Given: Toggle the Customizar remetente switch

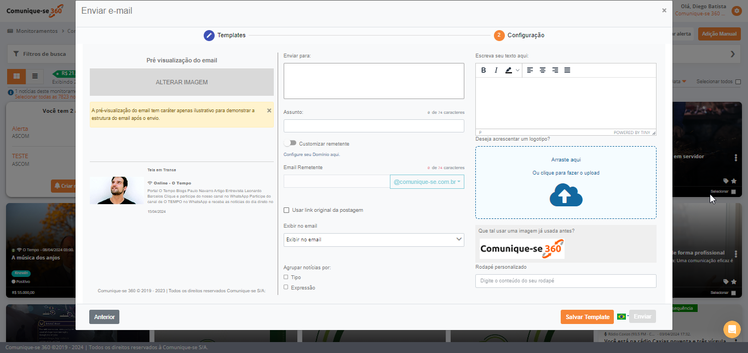Looking at the screenshot, I should click(x=290, y=143).
